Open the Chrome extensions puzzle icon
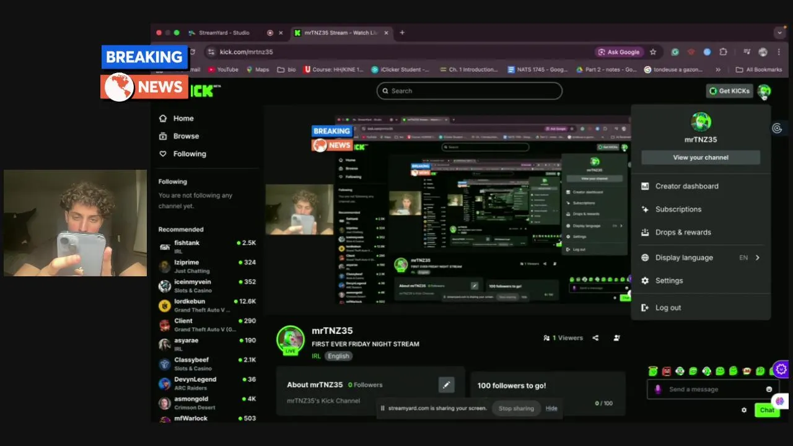The height and width of the screenshot is (446, 793). (x=723, y=52)
